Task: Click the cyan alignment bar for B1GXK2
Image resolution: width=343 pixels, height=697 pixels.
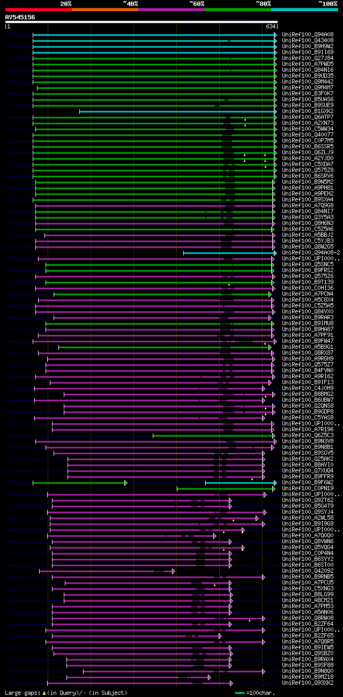Action: click(178, 111)
